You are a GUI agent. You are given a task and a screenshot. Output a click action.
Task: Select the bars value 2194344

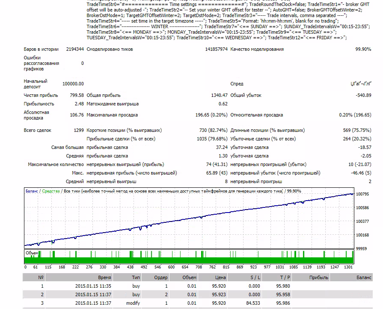(75, 49)
